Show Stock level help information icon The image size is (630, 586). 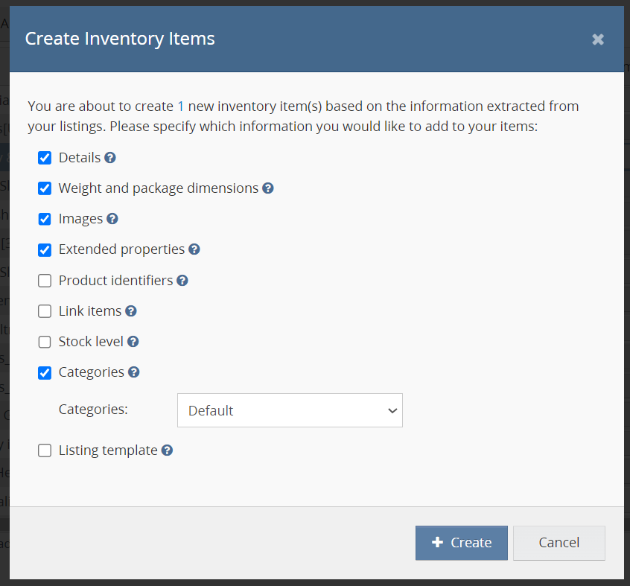coord(133,342)
